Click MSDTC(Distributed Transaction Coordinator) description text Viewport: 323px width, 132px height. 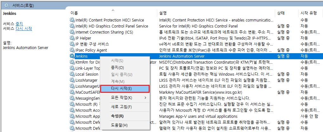(216, 62)
